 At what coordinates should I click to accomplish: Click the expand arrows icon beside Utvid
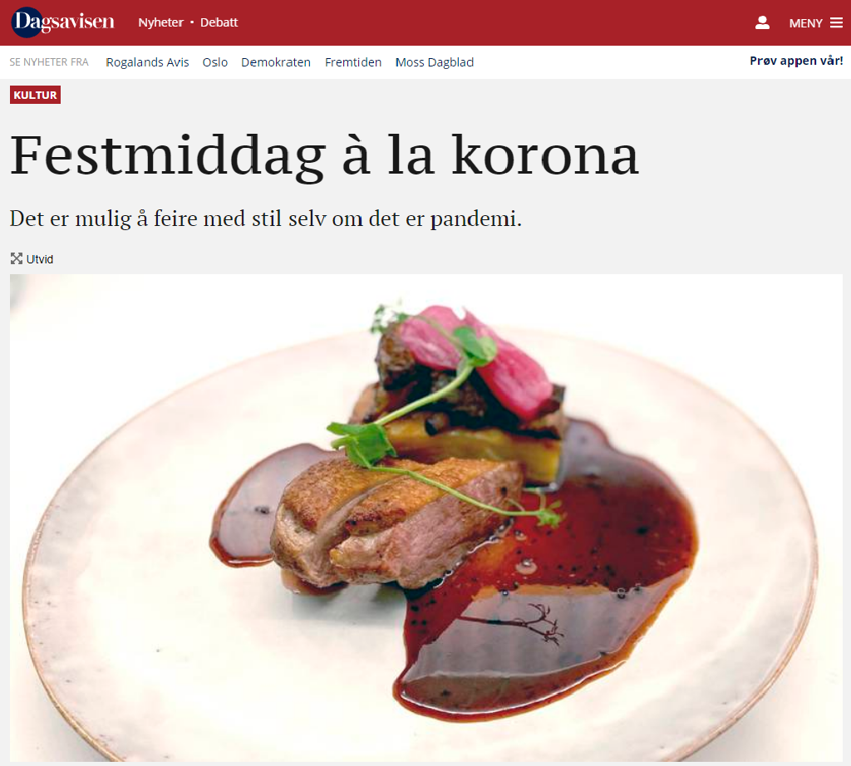[17, 258]
